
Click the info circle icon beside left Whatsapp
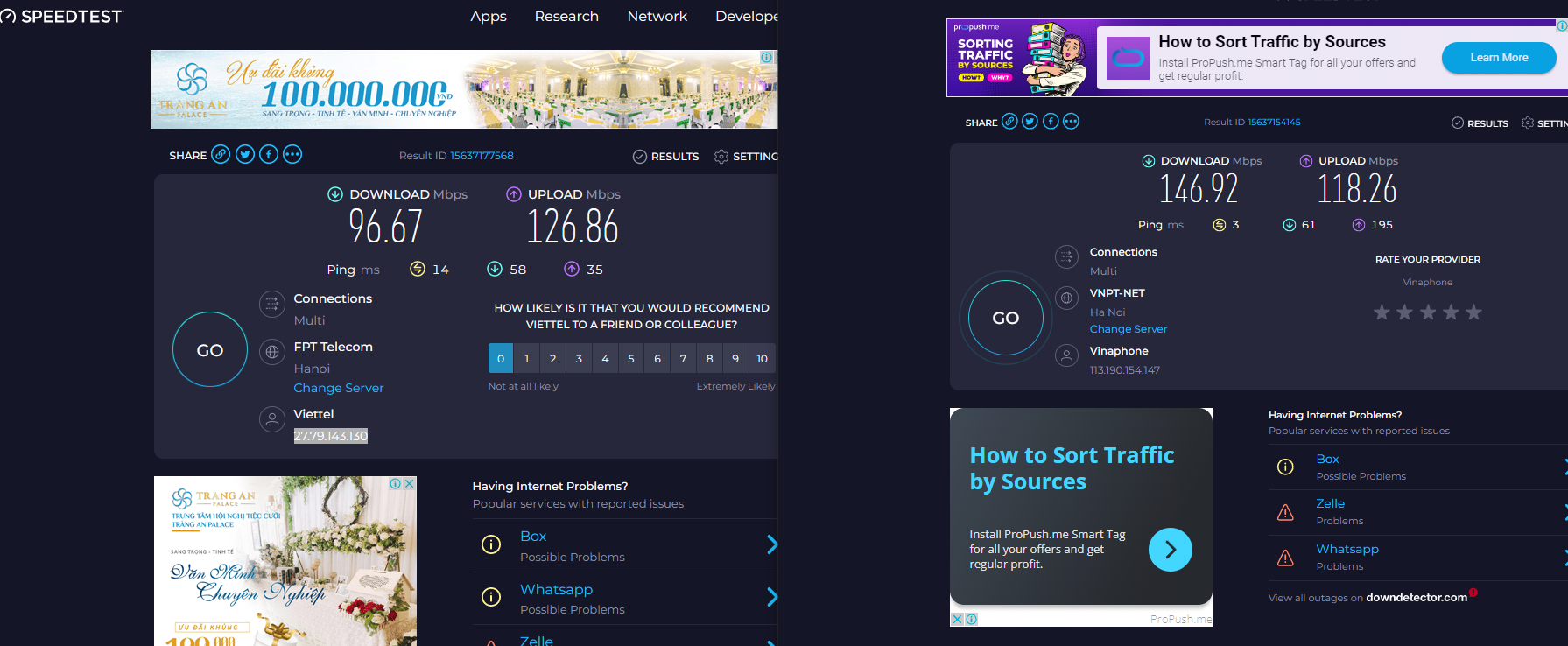(x=491, y=597)
